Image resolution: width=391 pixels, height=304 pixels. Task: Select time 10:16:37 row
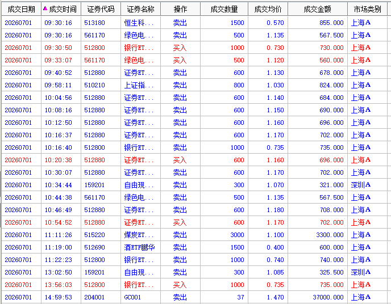58,135
